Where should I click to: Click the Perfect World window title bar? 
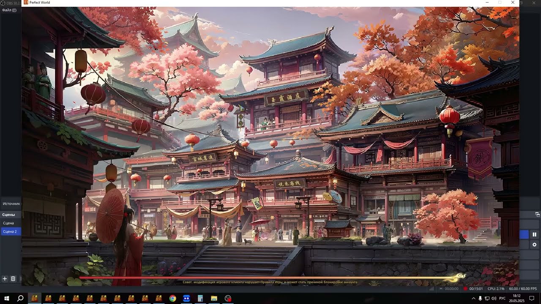tap(270, 3)
